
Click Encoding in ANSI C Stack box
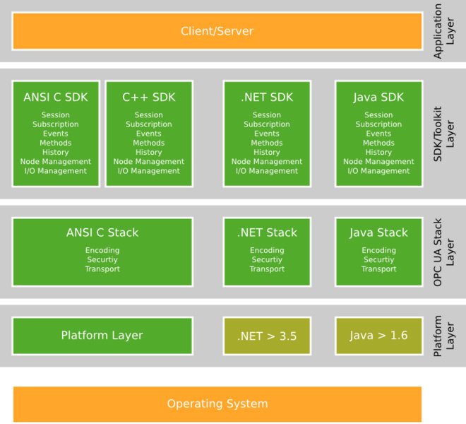pos(102,251)
